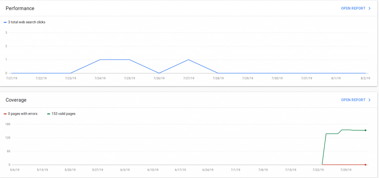Click the 5/6/19 date on Coverage axis
379x178 pixels.
click(x=14, y=170)
